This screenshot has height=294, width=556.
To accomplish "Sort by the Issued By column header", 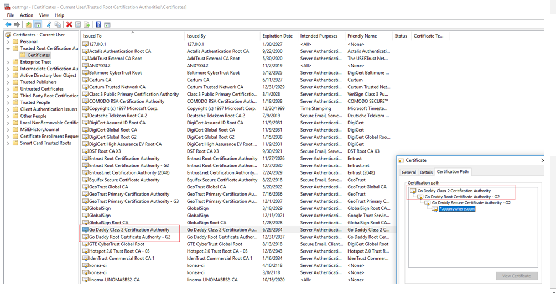I will pyautogui.click(x=222, y=36).
